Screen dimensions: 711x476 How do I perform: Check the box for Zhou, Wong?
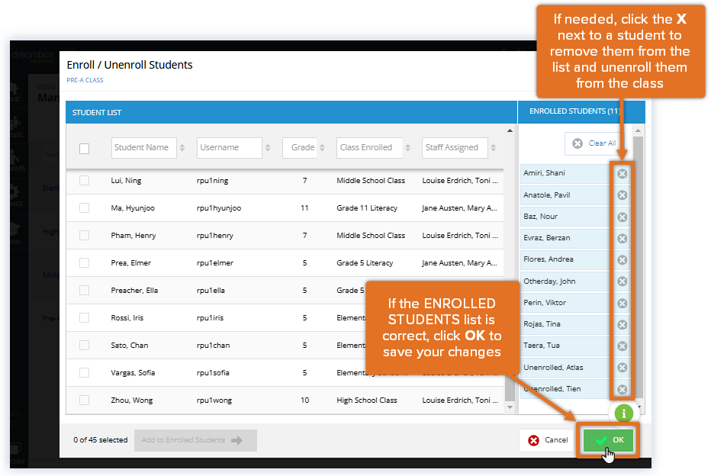(85, 400)
